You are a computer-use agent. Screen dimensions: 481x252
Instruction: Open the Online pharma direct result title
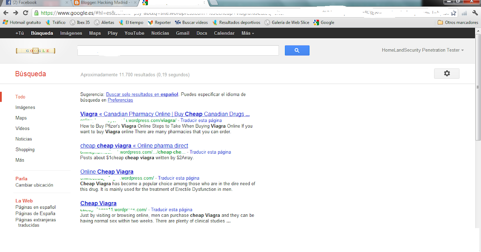click(134, 146)
